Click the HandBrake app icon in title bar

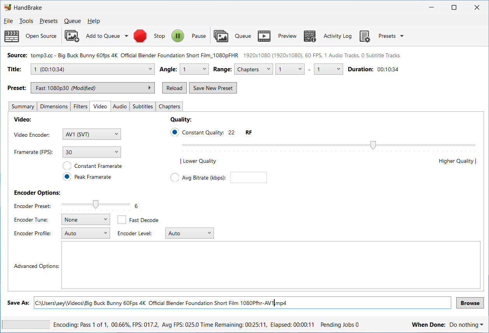[7, 7]
